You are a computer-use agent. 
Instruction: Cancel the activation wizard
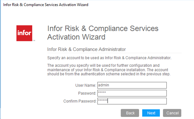[x=172, y=113]
